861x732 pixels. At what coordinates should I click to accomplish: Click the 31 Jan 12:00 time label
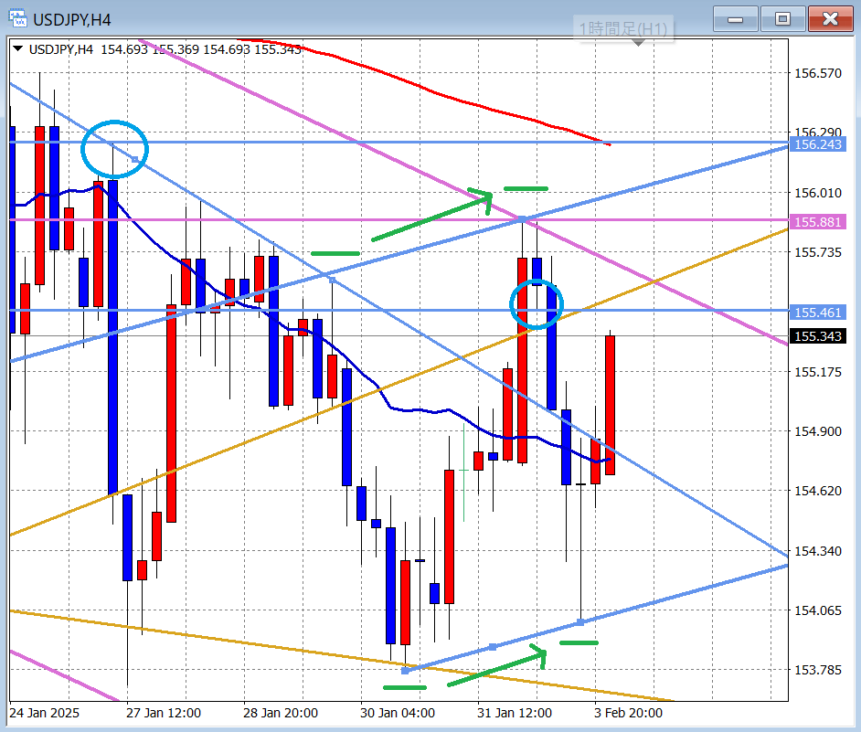tap(514, 713)
